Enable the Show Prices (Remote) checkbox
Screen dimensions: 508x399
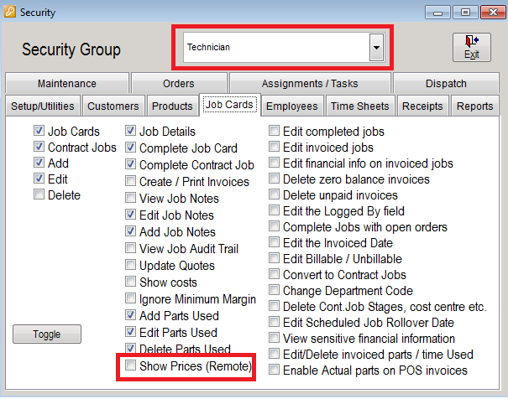point(130,365)
